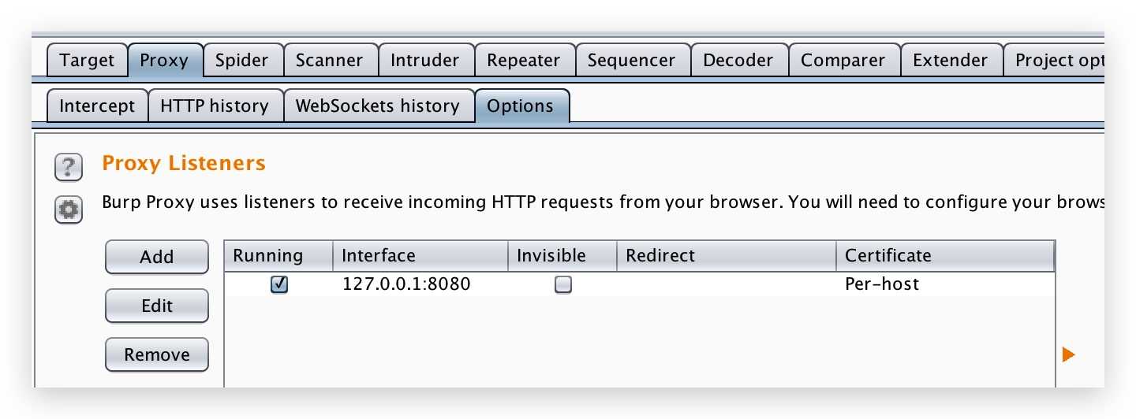Select the 127.0.0.1:8080 listener row
This screenshot has height=419, width=1136.
pyautogui.click(x=640, y=284)
